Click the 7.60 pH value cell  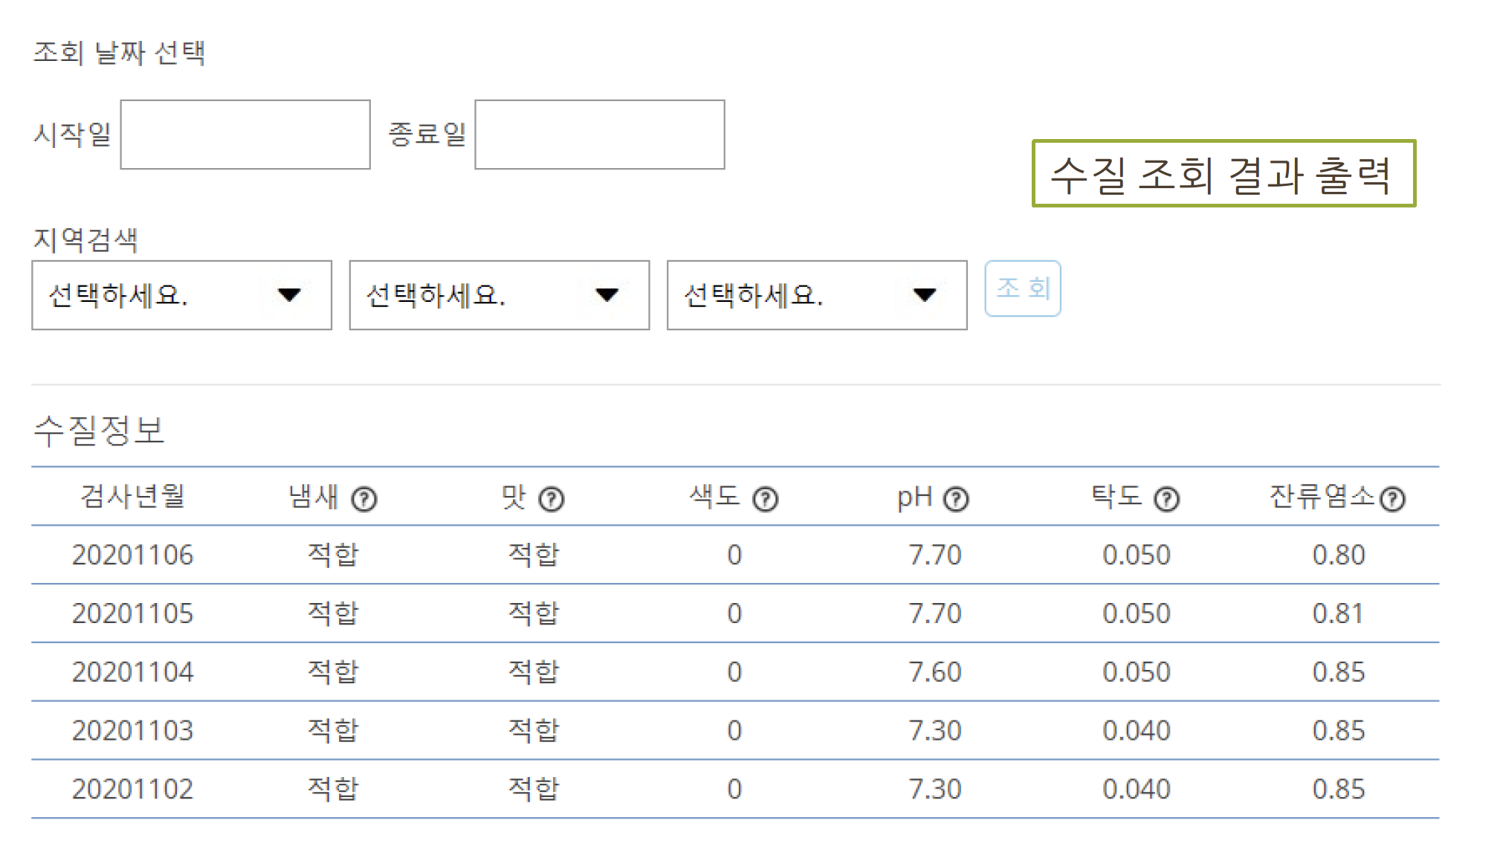point(934,672)
